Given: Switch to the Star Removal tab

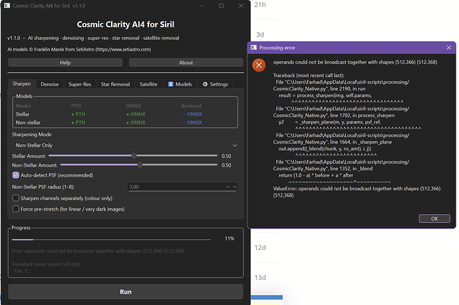Looking at the screenshot, I should coord(115,84).
